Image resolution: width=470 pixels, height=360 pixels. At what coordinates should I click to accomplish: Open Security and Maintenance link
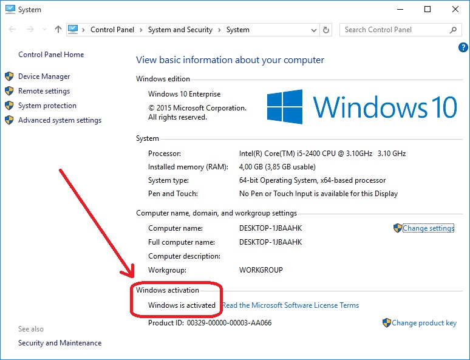point(60,343)
